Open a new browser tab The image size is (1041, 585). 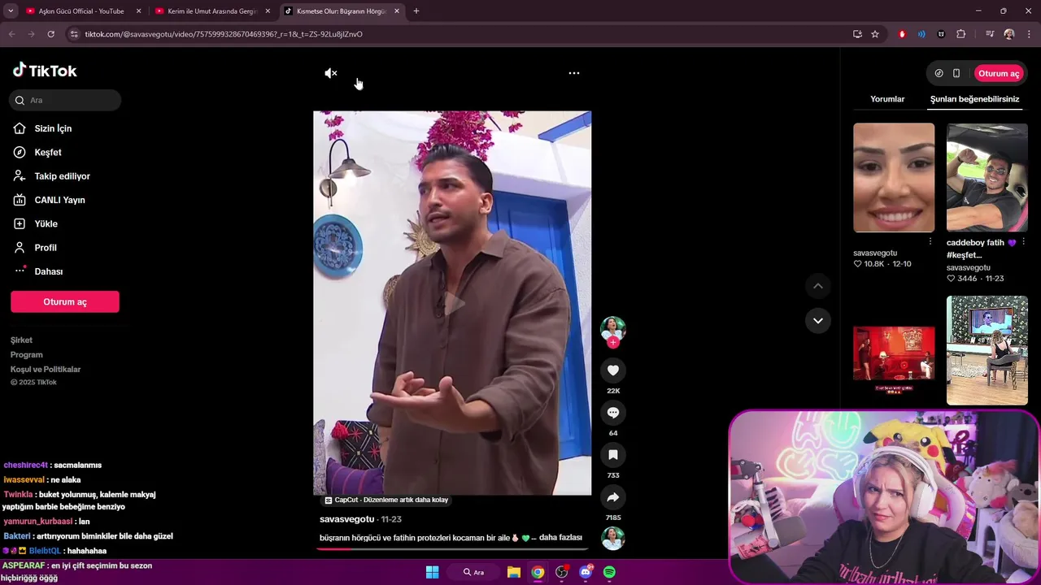point(416,11)
